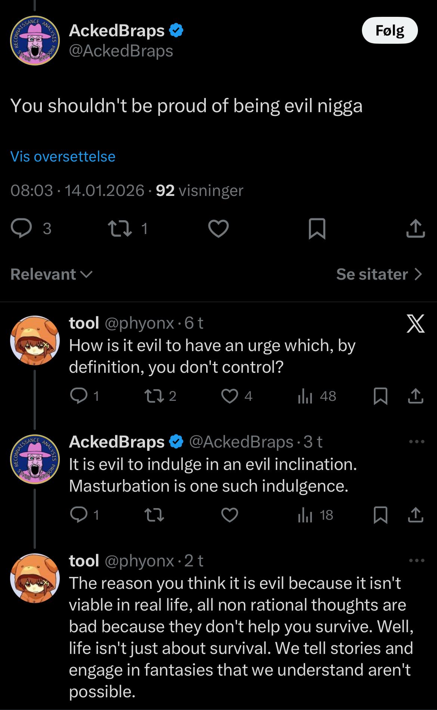This screenshot has height=710, width=437.
Task: Repost the main AckedBraps post
Action: [x=120, y=228]
